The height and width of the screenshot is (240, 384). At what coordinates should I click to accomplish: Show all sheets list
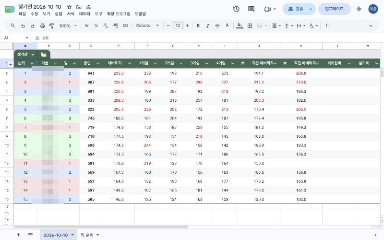(30, 235)
